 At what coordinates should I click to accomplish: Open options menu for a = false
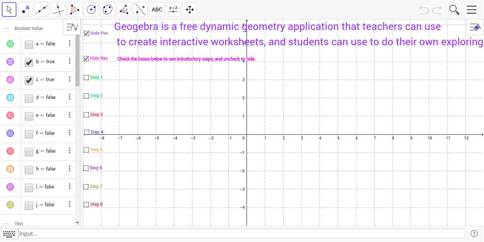tap(70, 43)
